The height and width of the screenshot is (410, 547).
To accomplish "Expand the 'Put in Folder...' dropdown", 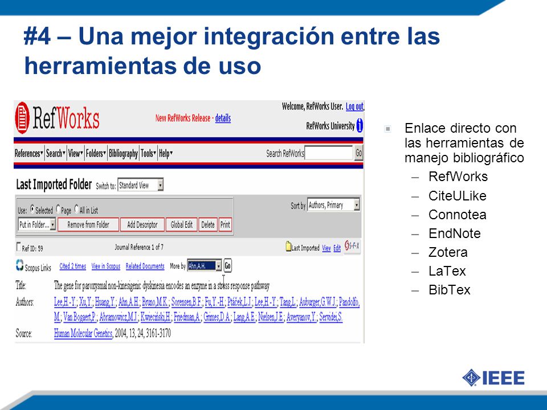I will click(x=37, y=224).
